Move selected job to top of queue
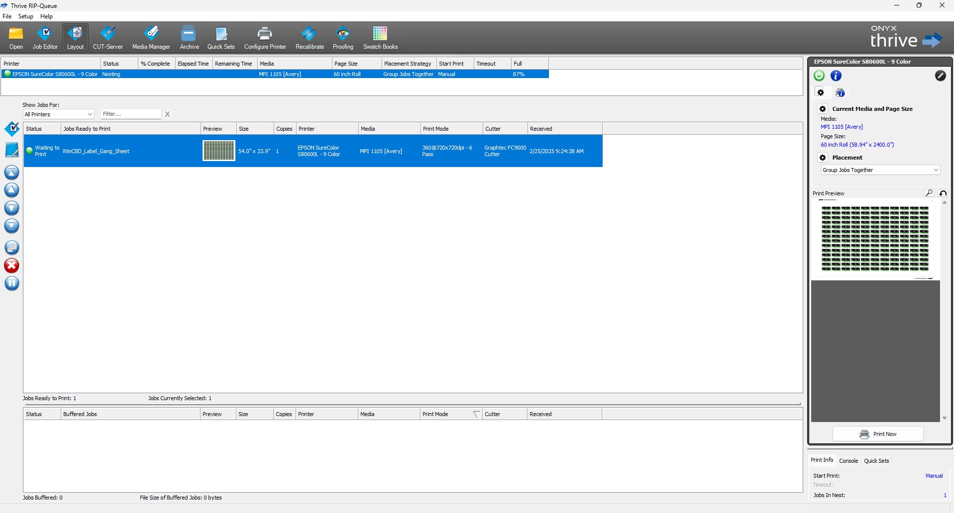The image size is (954, 513). click(x=12, y=172)
